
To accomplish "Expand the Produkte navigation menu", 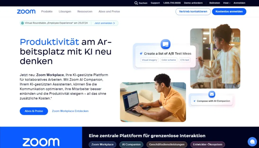I will [47, 11].
